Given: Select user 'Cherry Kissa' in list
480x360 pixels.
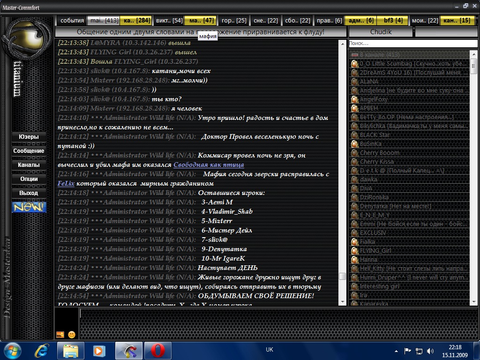Looking at the screenshot, I should click(x=376, y=162).
